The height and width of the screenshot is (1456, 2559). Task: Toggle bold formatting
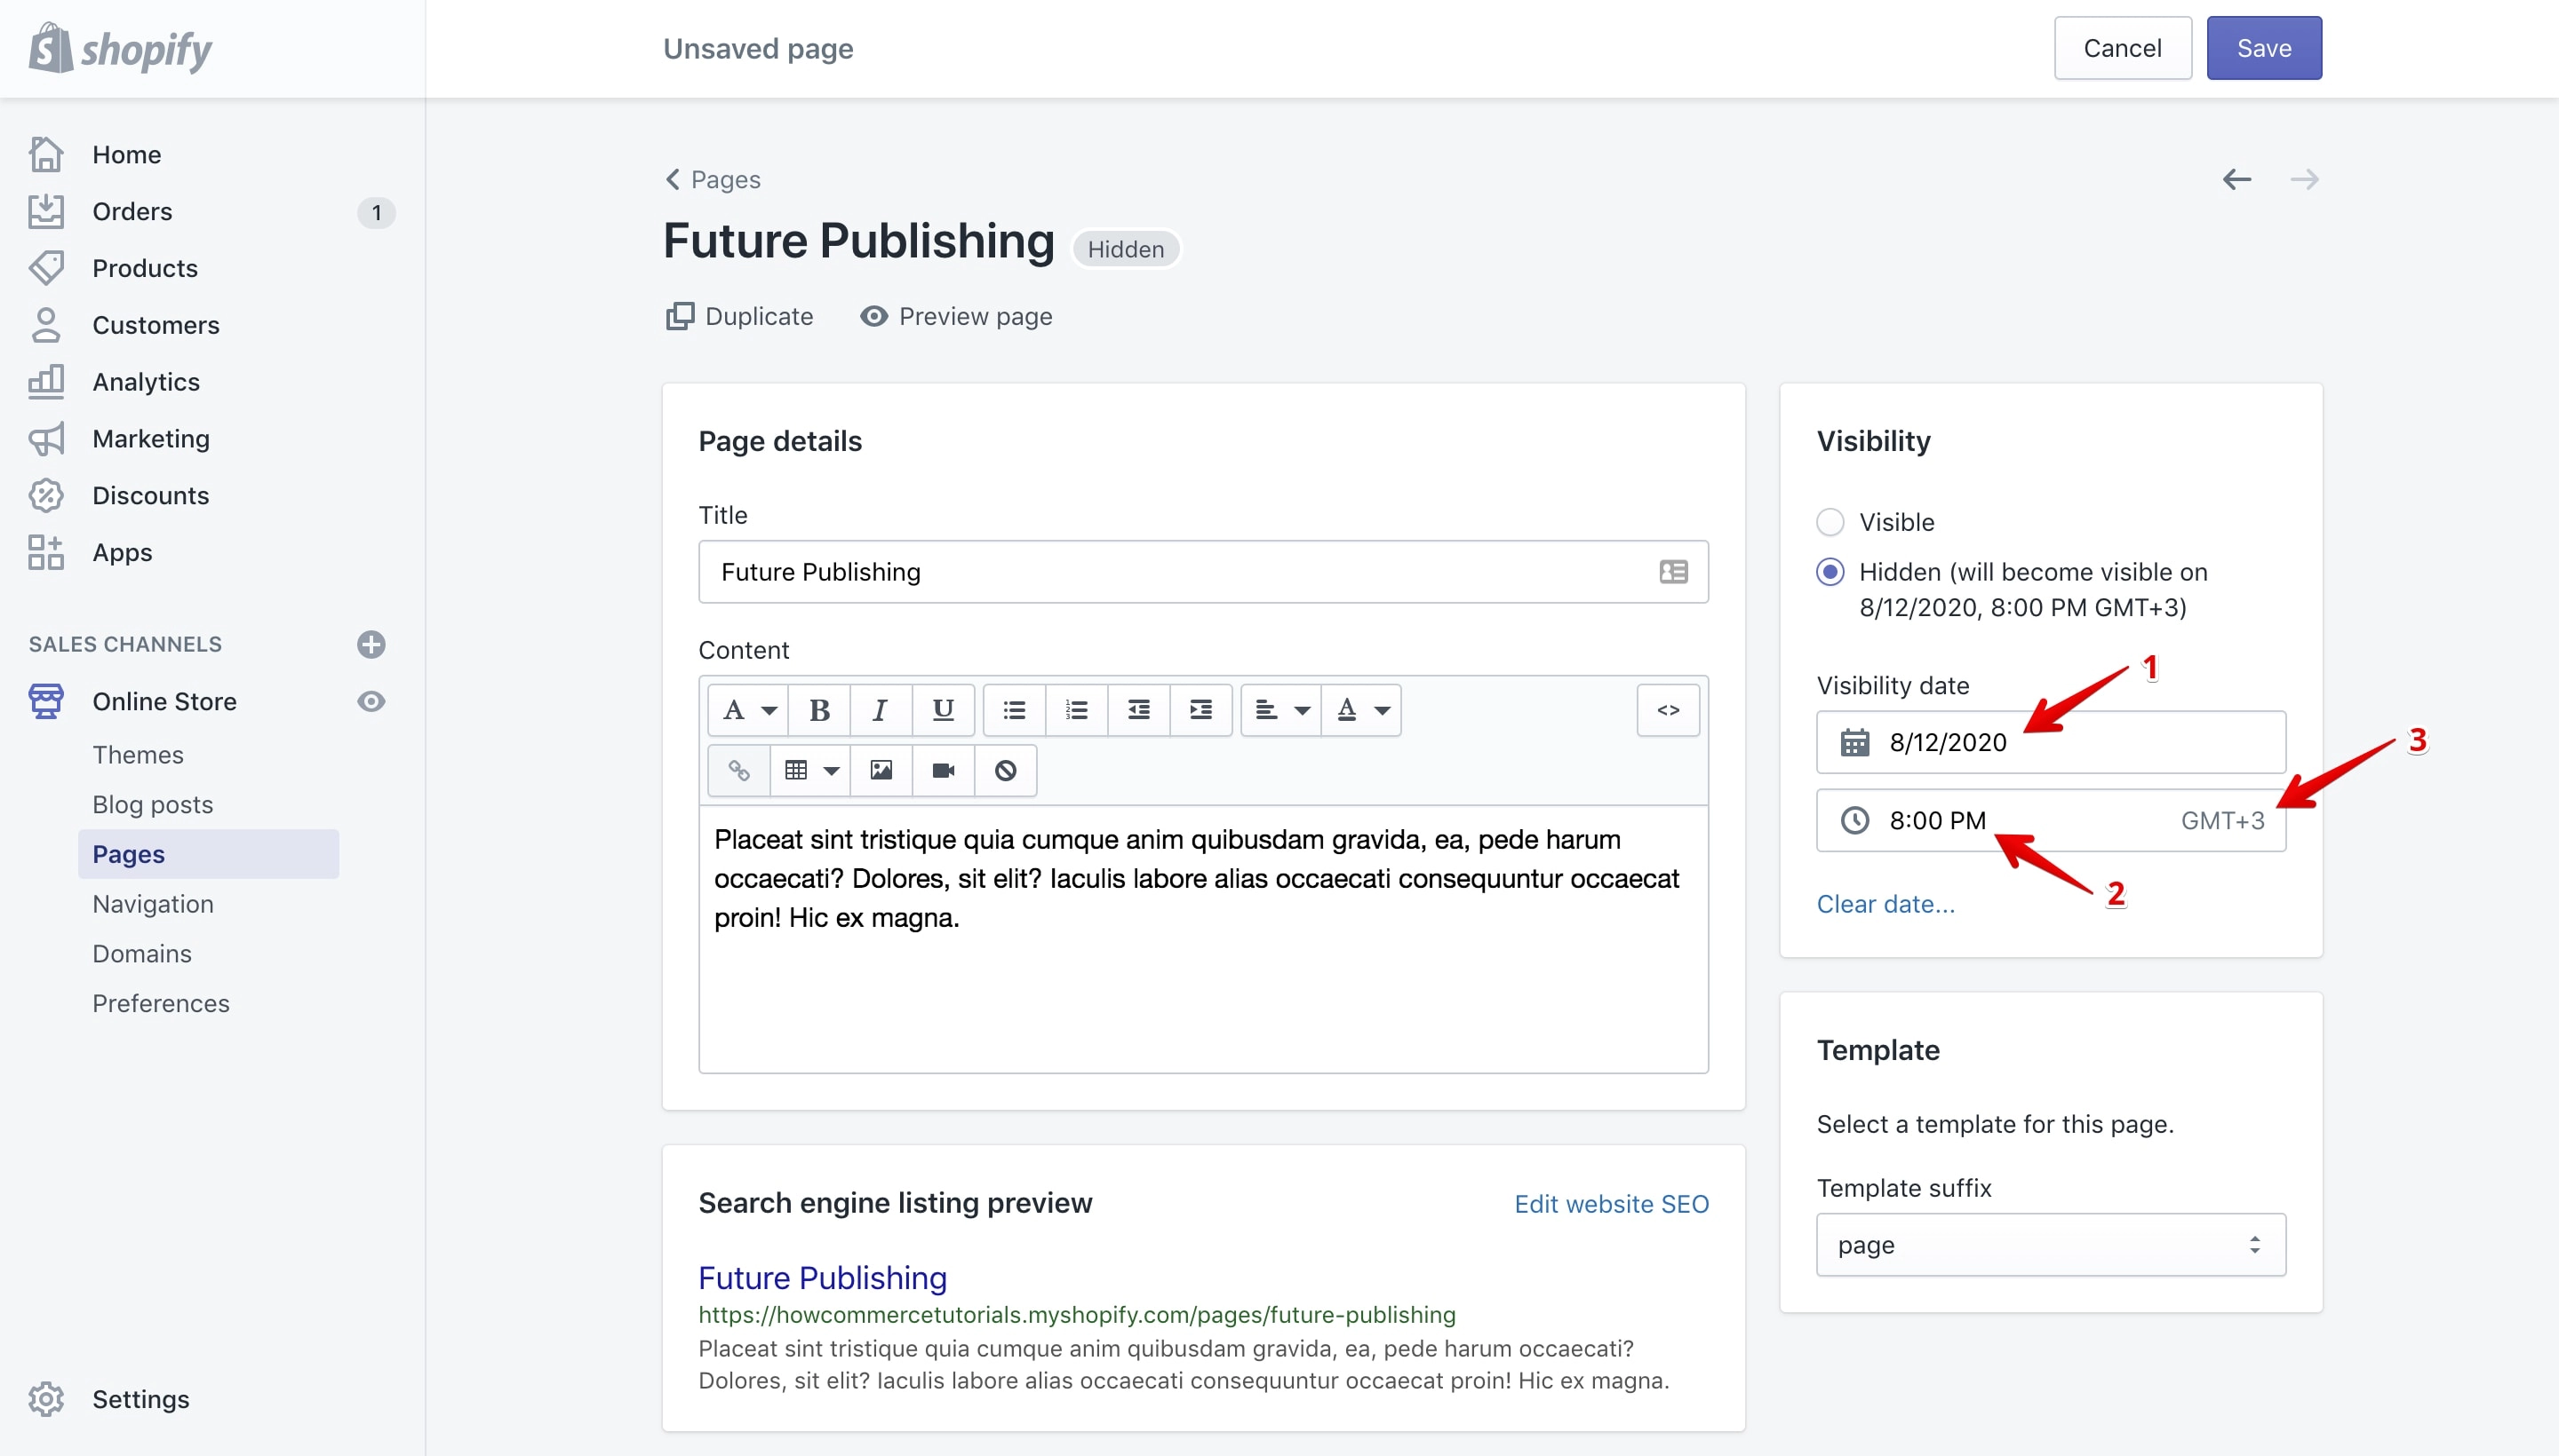(819, 710)
